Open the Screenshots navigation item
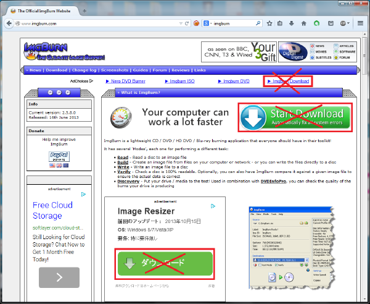 (114, 70)
